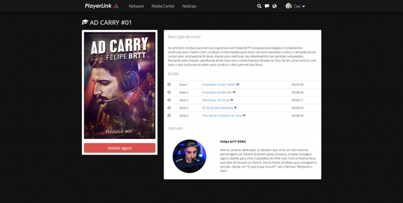Click the clock icon for Aula 1
This screenshot has width=403, height=203.
click(169, 84)
